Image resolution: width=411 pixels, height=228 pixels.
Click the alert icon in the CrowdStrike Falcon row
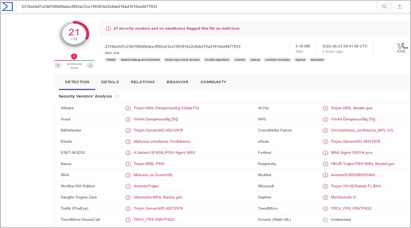point(325,130)
